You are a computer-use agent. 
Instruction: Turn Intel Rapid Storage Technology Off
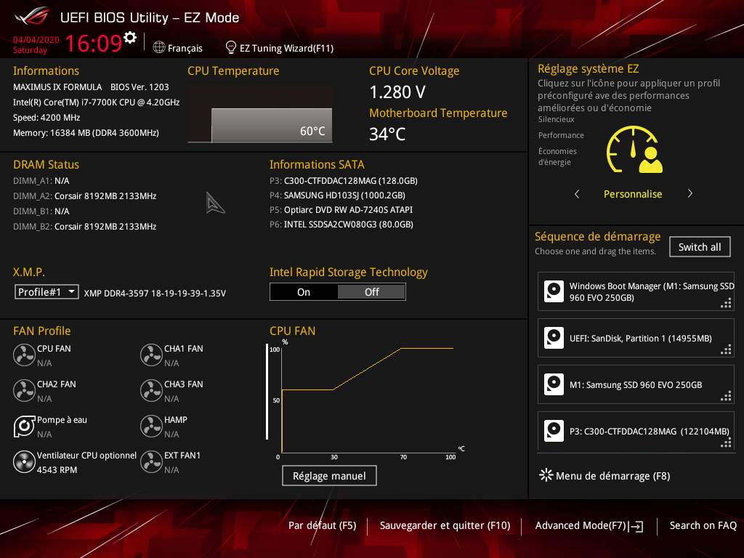pos(371,292)
